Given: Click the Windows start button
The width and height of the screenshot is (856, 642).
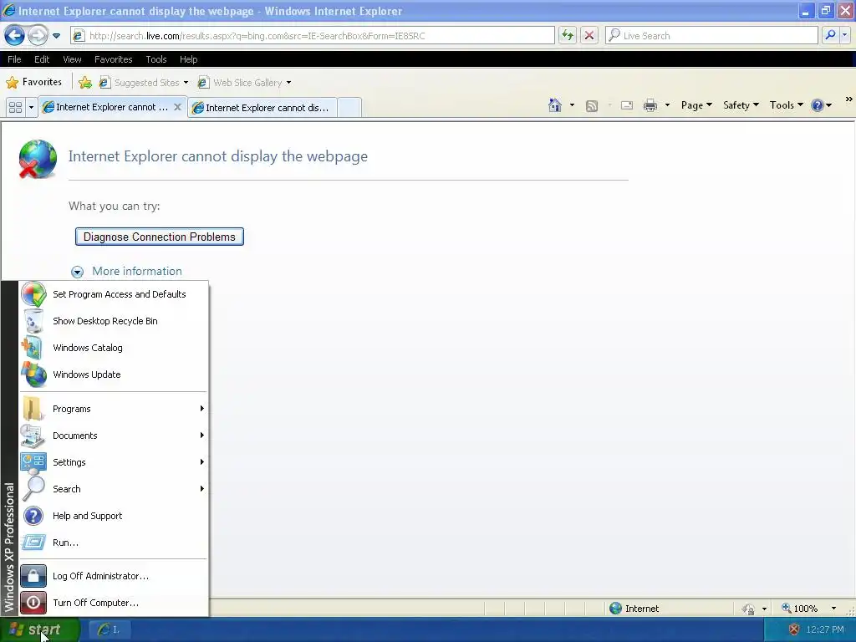Looking at the screenshot, I should point(39,630).
